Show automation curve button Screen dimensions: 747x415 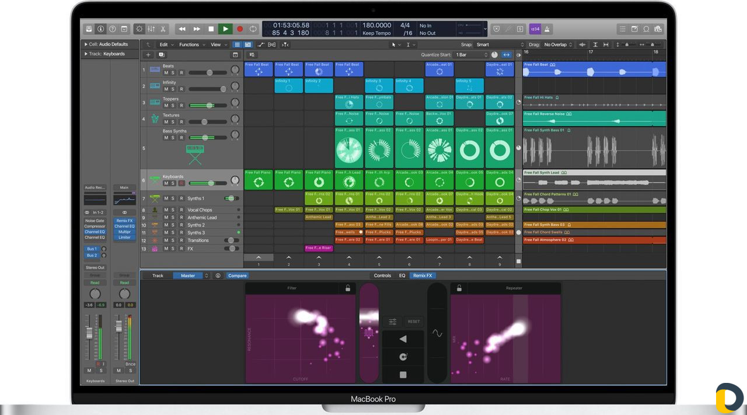(x=261, y=44)
